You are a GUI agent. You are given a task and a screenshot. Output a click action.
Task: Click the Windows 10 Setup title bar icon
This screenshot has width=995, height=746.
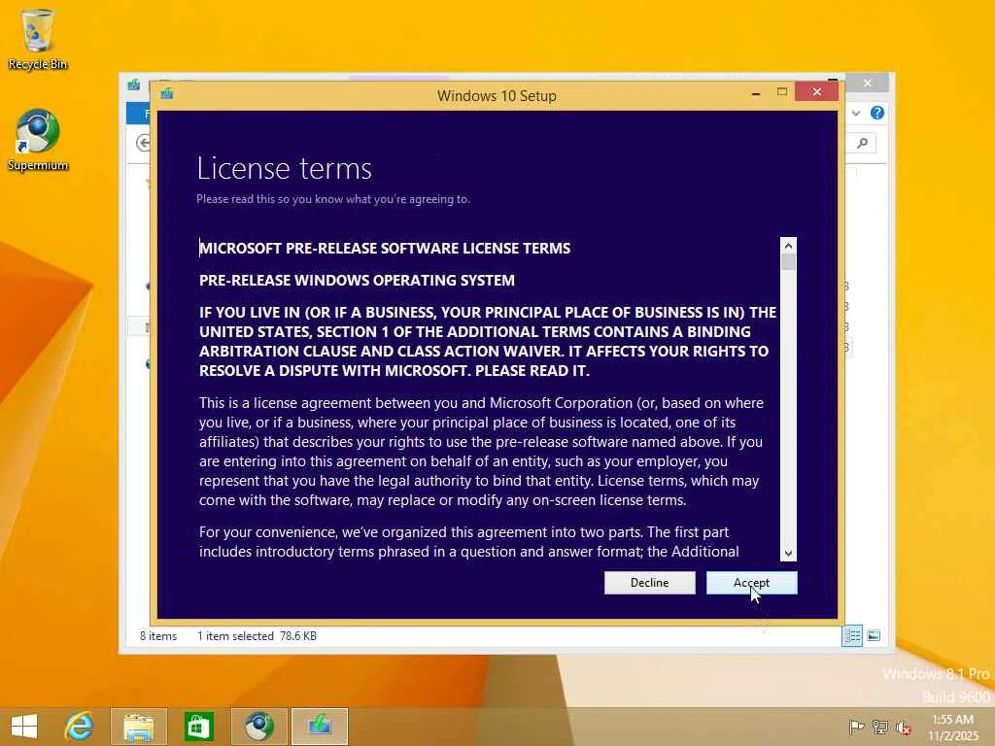point(167,94)
